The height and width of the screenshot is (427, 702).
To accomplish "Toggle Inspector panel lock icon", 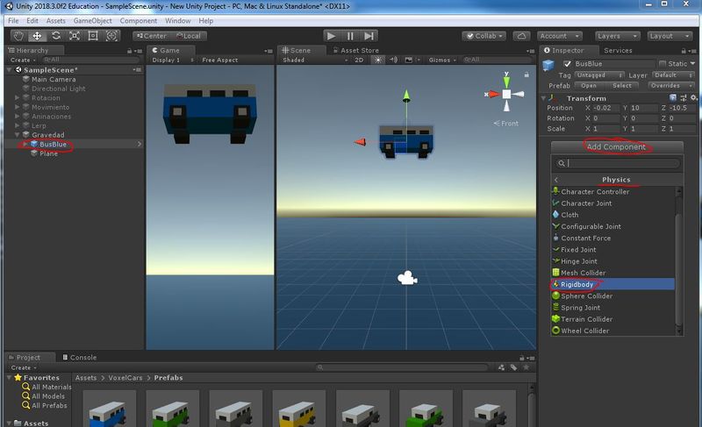I will [x=684, y=51].
